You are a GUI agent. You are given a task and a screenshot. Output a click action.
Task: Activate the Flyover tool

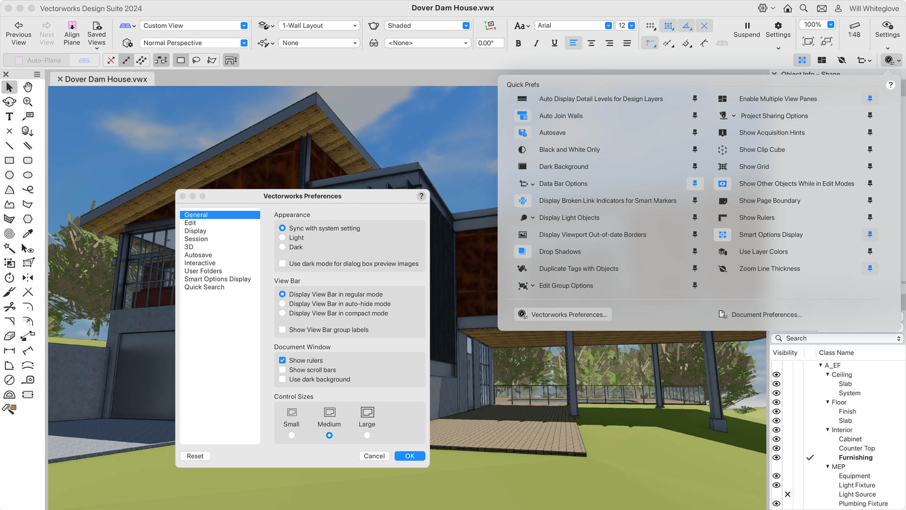pos(9,102)
